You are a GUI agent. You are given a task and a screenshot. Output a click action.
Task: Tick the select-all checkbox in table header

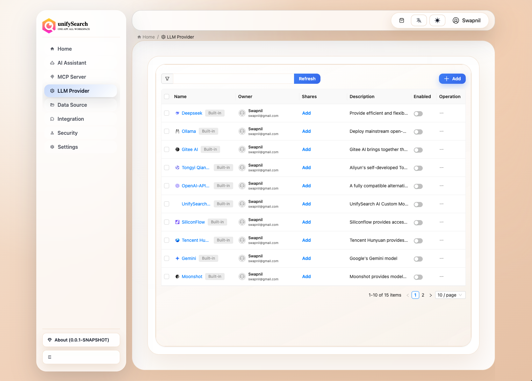tap(167, 96)
